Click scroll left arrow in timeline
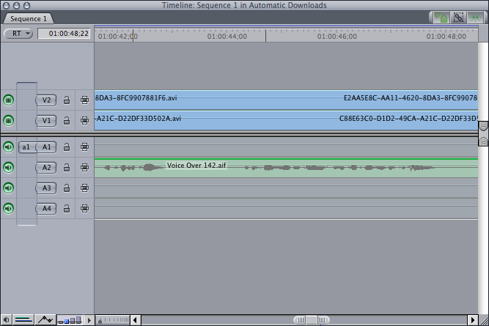The image size is (489, 326). pos(135,320)
